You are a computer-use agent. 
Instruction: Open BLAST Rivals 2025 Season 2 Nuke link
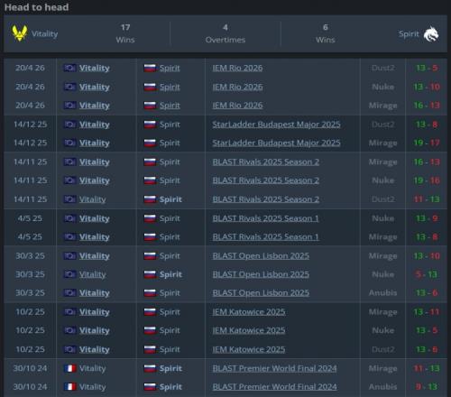tap(266, 180)
